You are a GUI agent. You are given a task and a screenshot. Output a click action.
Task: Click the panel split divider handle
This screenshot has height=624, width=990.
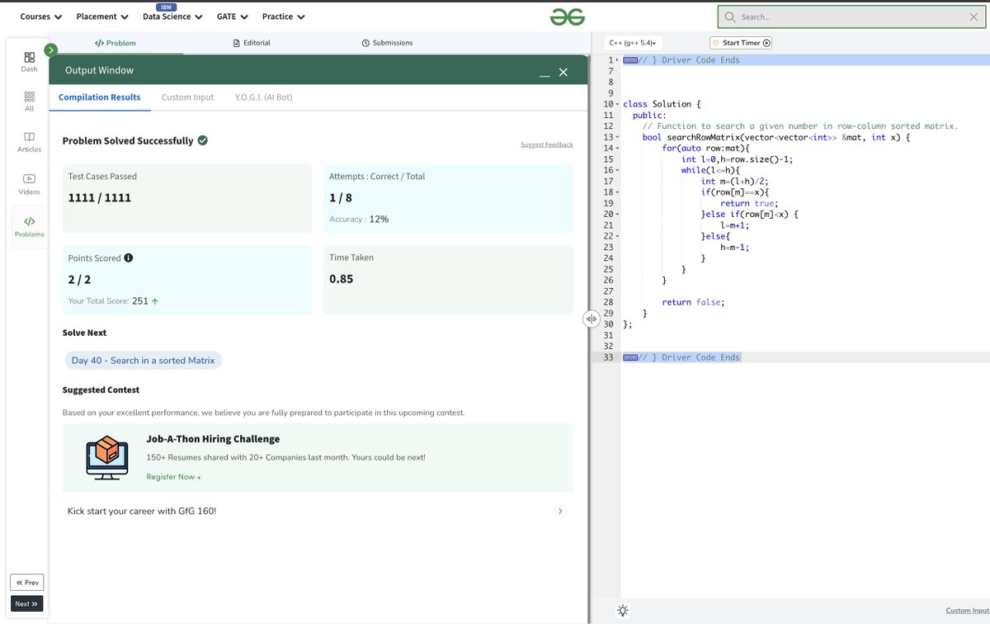[x=591, y=319]
